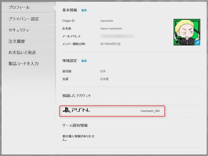Click the ゲーム固有情報 heading
The width and height of the screenshot is (208, 156).
[x=75, y=125]
